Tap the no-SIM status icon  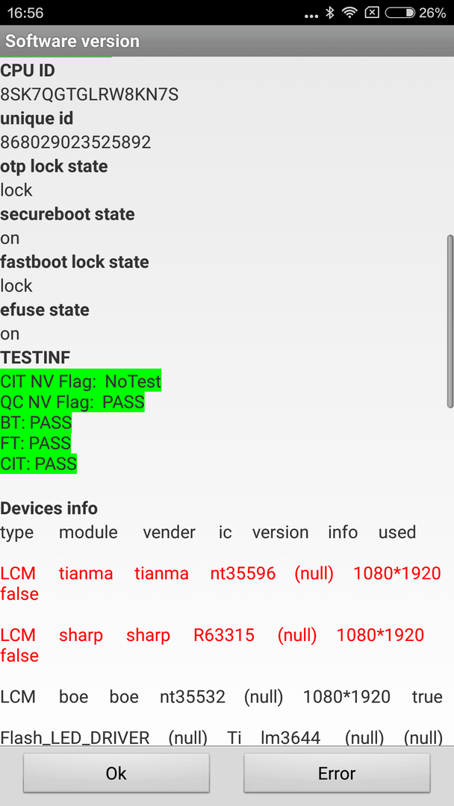[373, 13]
